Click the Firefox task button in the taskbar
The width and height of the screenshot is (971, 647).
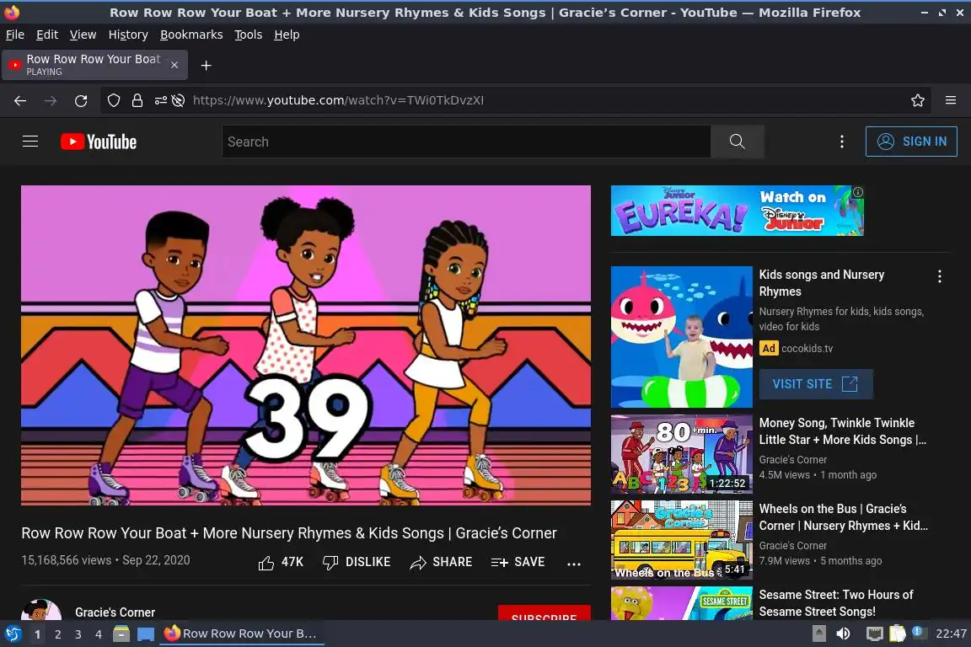click(x=242, y=634)
